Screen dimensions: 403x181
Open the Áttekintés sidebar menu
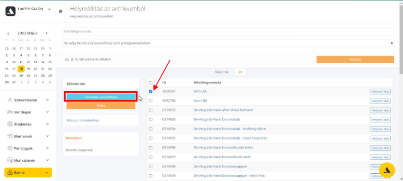(x=28, y=124)
